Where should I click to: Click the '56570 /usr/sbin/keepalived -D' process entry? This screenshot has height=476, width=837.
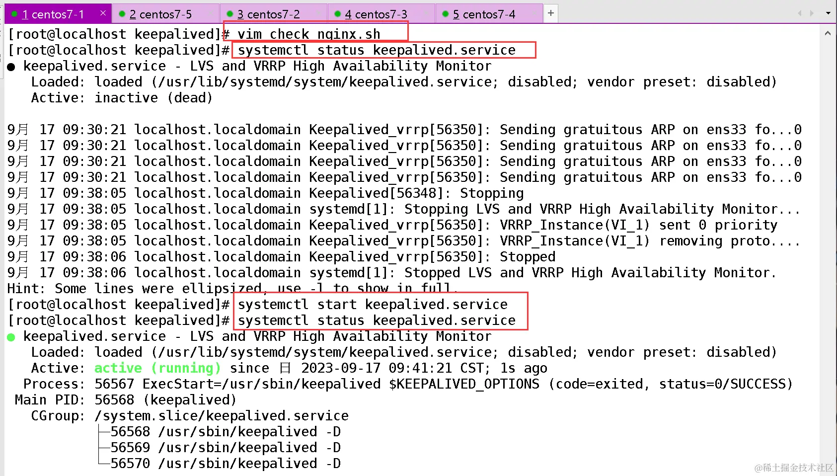click(226, 464)
